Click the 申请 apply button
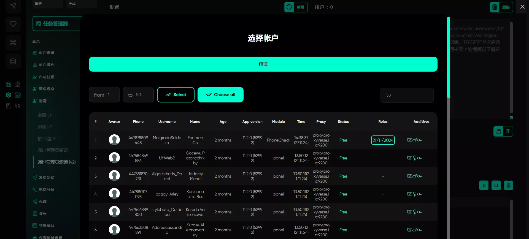529x239 pixels. coord(263,64)
